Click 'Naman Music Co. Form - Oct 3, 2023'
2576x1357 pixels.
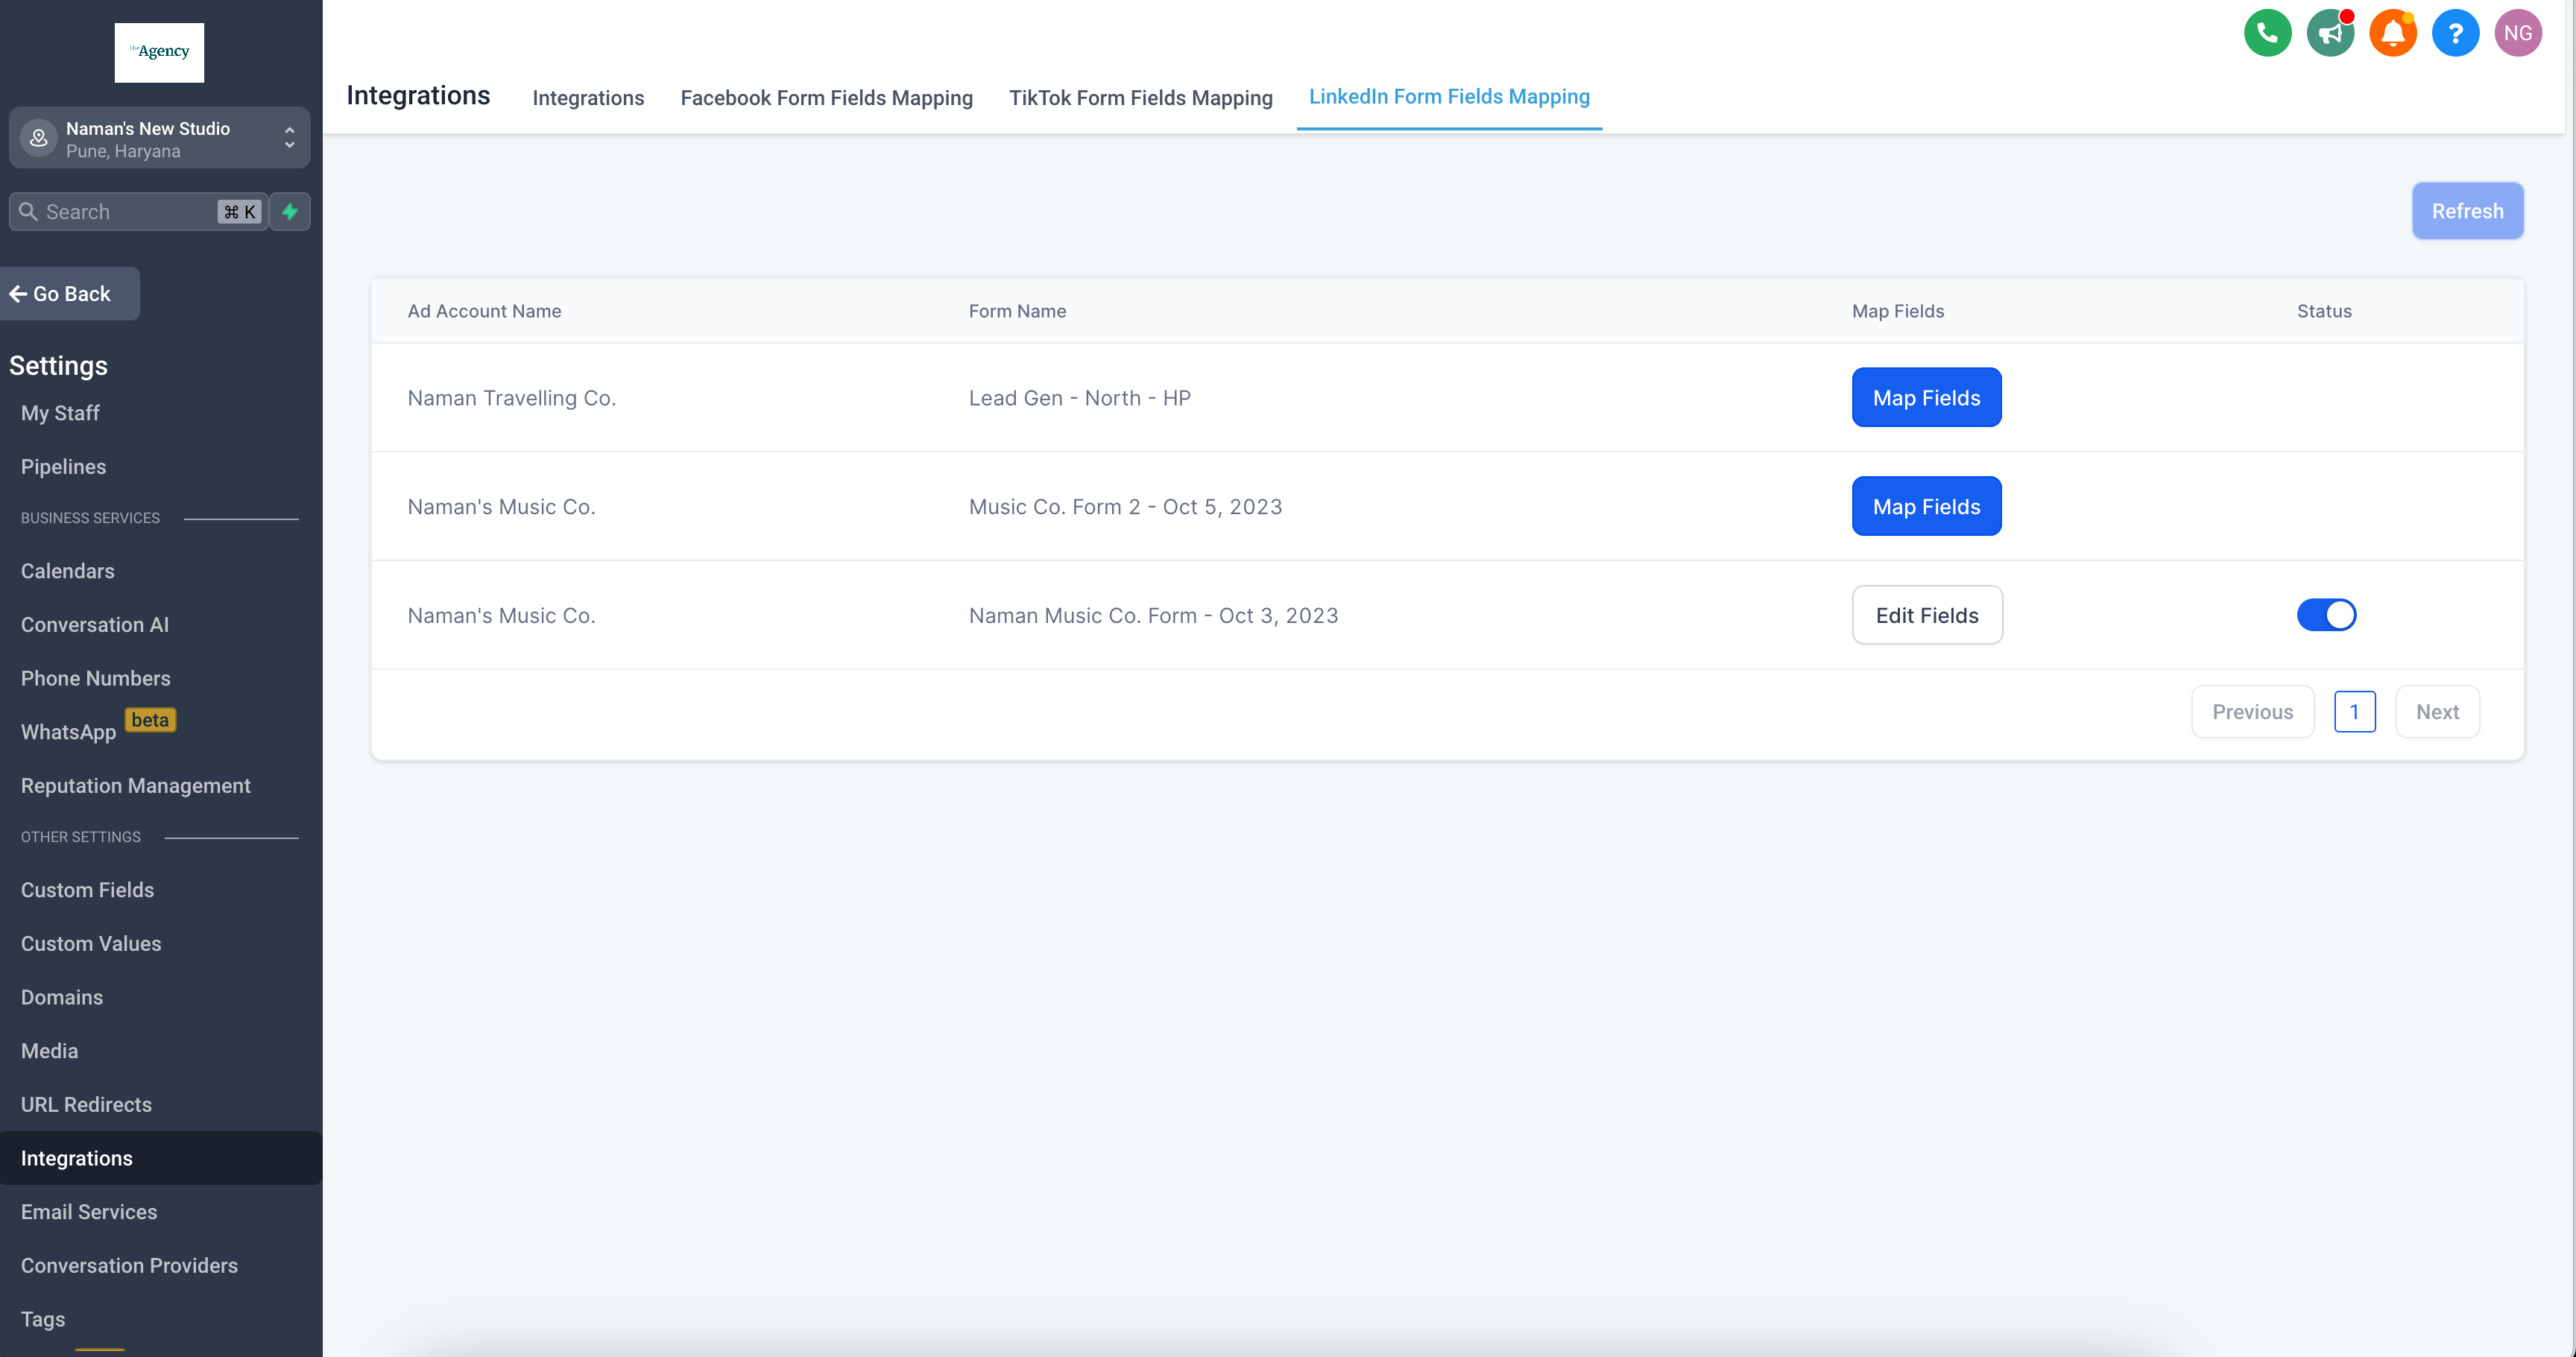coord(1153,616)
